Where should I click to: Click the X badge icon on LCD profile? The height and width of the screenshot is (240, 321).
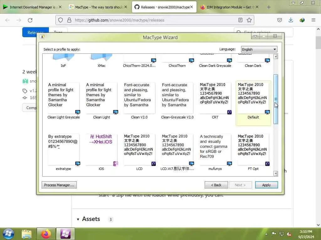pos(154,164)
